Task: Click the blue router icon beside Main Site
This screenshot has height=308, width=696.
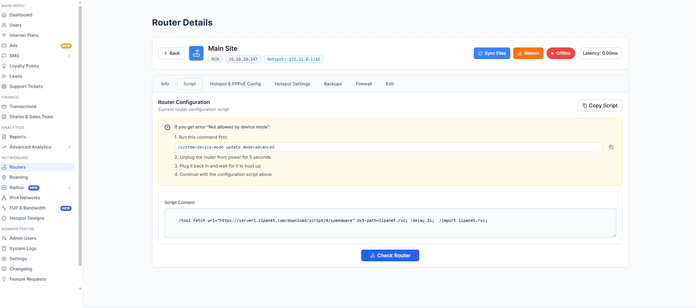Action: (x=196, y=53)
